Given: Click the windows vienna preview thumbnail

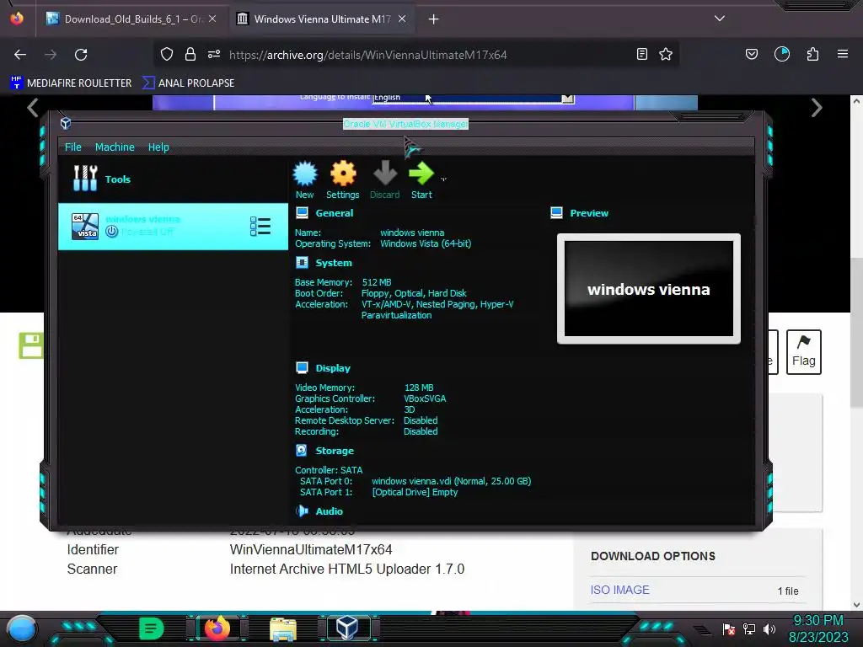Looking at the screenshot, I should pyautogui.click(x=648, y=289).
